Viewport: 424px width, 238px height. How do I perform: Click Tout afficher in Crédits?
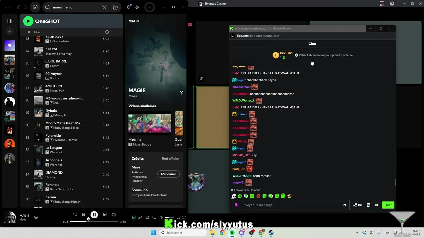click(171, 158)
